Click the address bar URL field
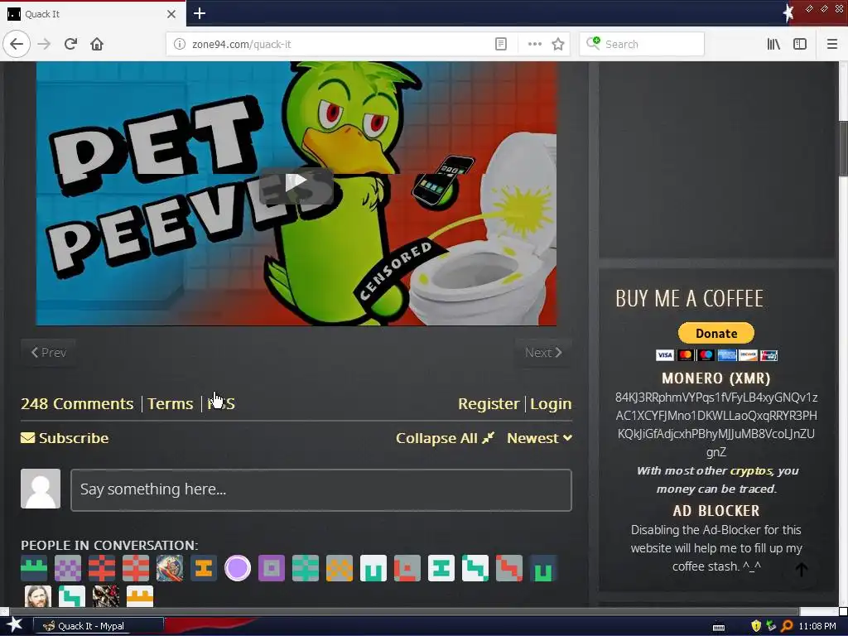This screenshot has height=636, width=848. (x=340, y=44)
